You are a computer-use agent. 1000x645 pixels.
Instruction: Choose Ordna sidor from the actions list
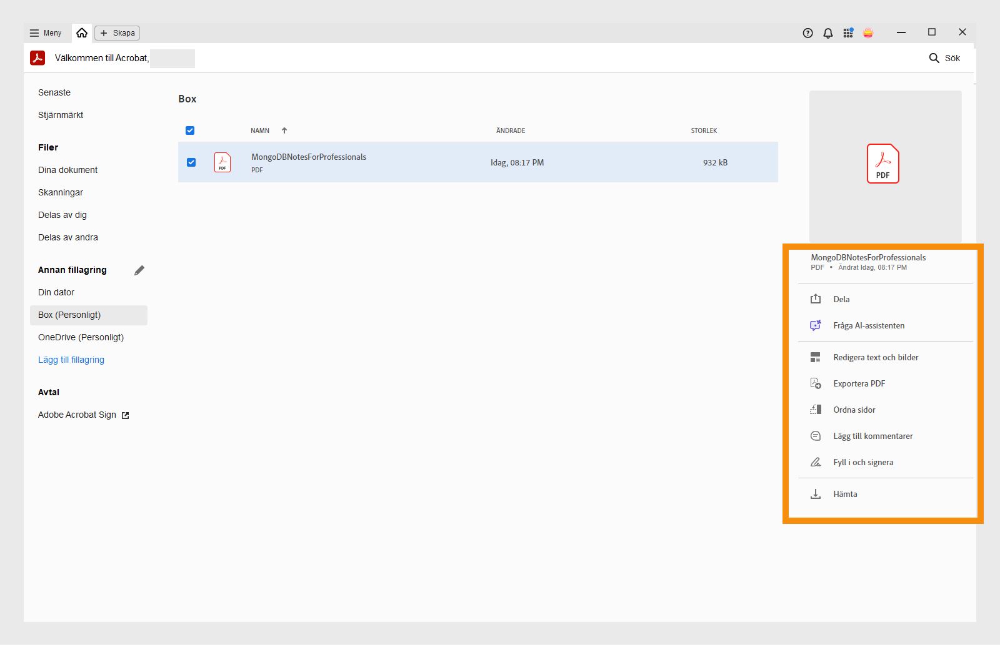854,410
